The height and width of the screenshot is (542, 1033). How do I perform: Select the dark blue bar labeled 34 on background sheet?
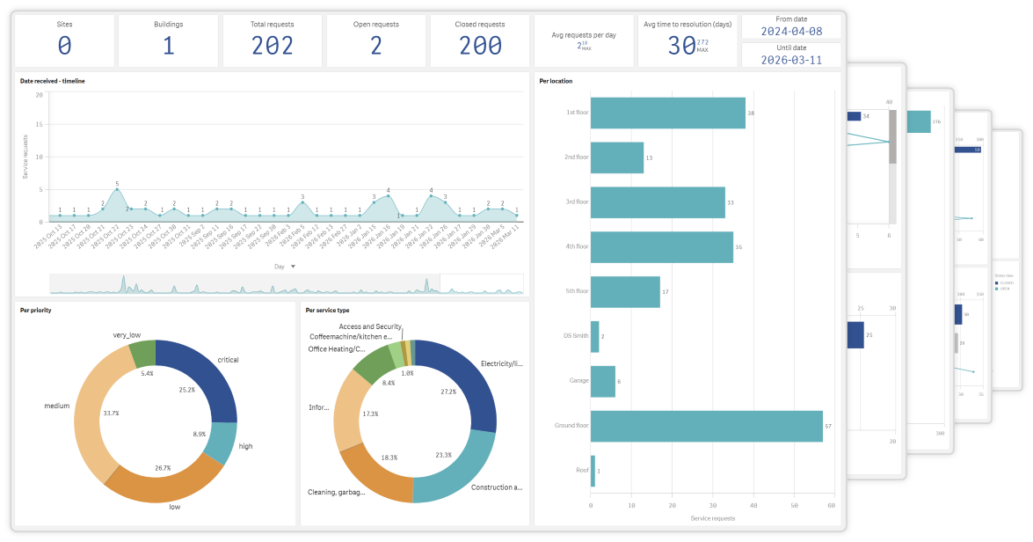pyautogui.click(x=854, y=116)
